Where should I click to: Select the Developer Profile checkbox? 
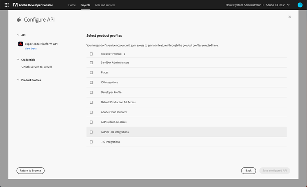(91, 92)
